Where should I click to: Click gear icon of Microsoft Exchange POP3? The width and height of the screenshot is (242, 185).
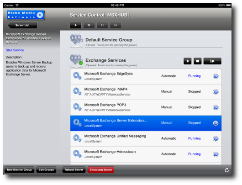[77, 107]
